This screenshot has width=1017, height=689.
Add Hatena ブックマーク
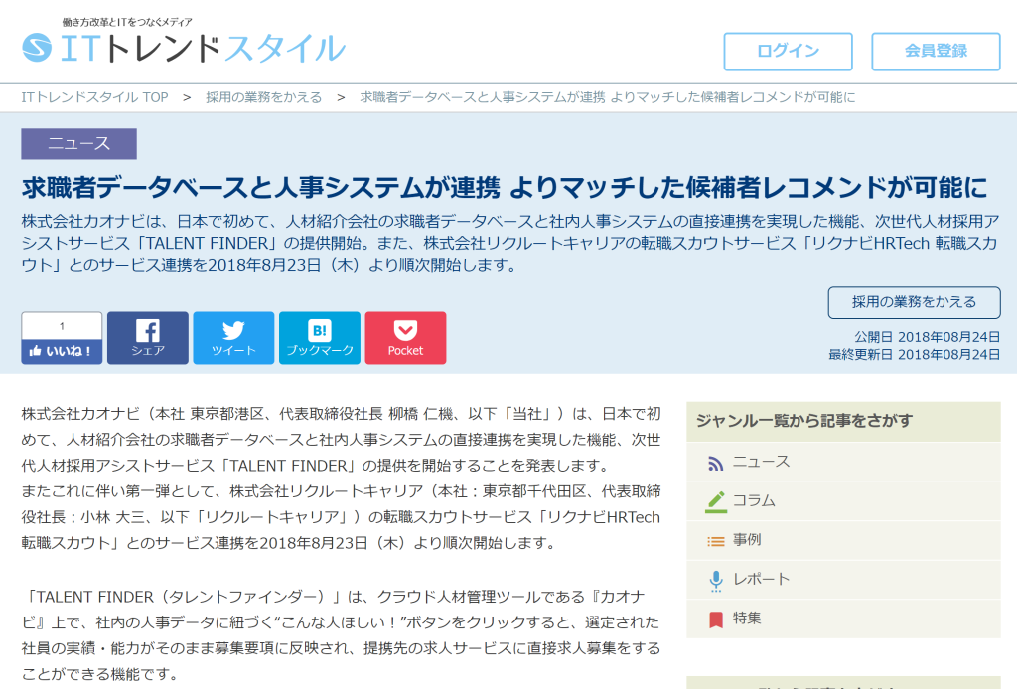320,338
